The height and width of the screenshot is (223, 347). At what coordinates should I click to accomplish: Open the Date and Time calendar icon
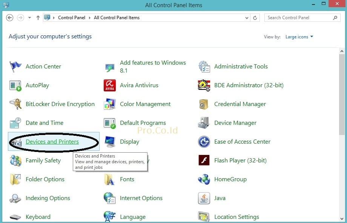pos(15,123)
